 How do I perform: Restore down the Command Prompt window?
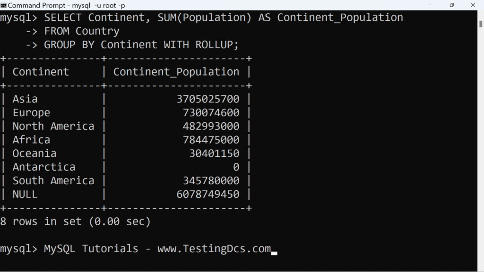(x=451, y=5)
